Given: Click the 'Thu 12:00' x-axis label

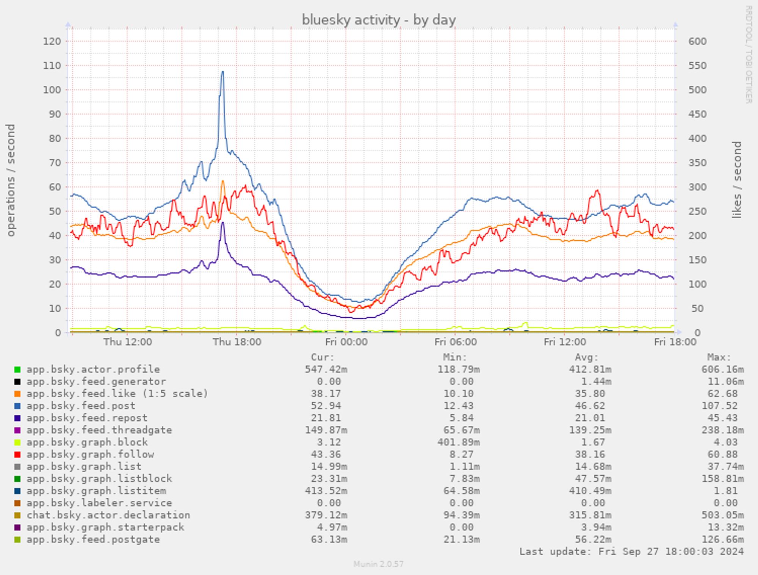Looking at the screenshot, I should click(127, 342).
